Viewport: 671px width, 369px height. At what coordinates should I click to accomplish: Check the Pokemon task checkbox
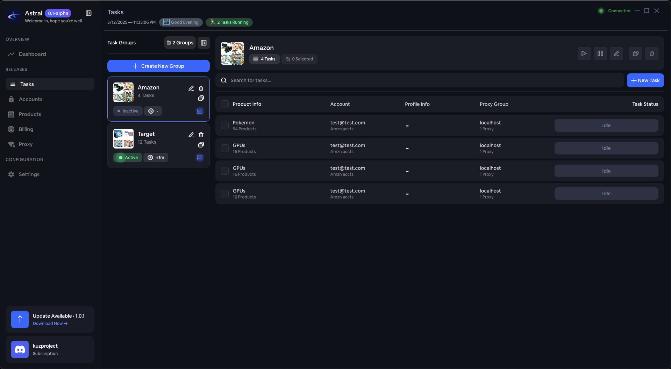(x=225, y=125)
